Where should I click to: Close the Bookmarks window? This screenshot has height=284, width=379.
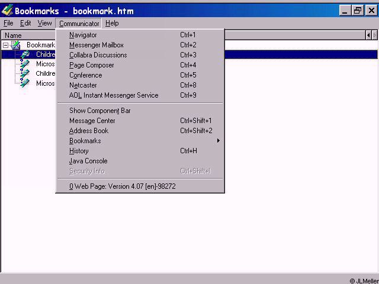(371, 11)
